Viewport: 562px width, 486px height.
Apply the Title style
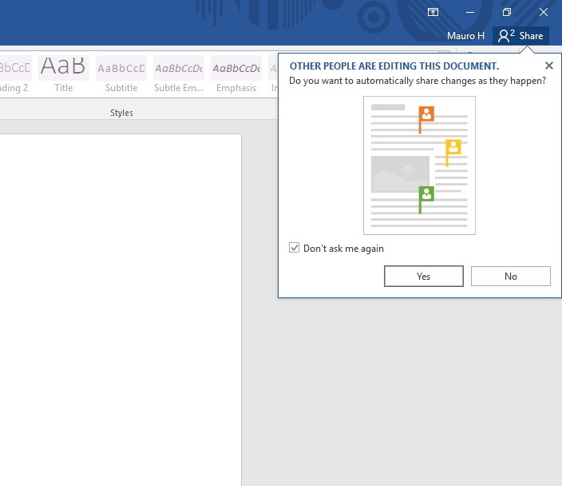tap(63, 74)
